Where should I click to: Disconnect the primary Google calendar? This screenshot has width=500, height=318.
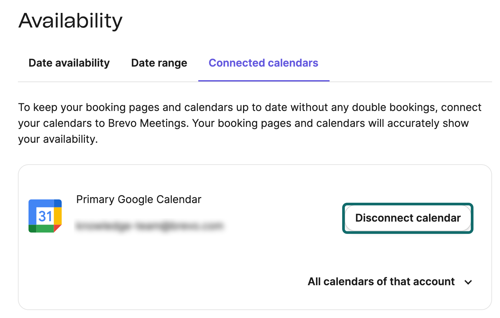(x=408, y=218)
